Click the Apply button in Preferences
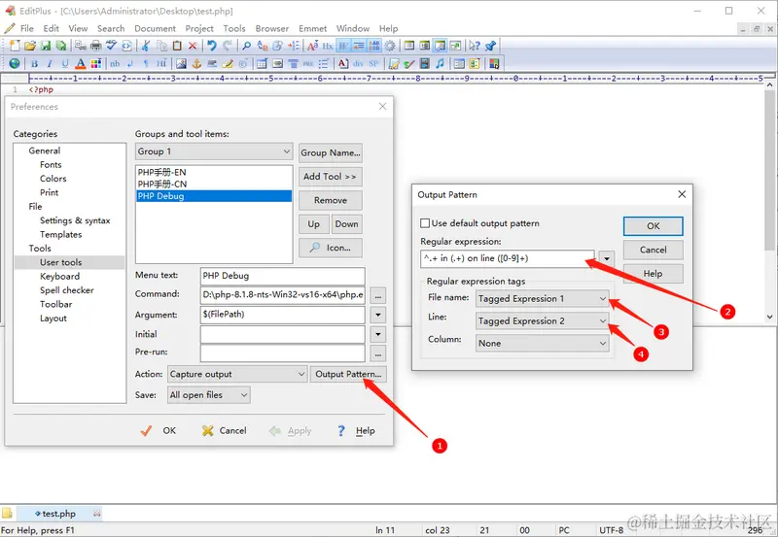 (x=291, y=431)
